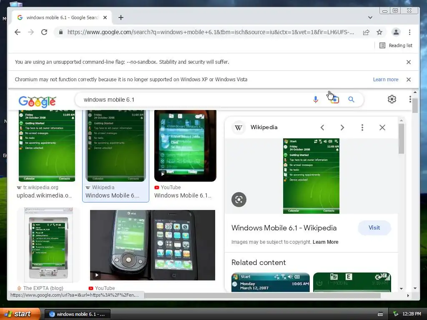Go back using browser back arrow
This screenshot has height=320, width=427.
tap(18, 32)
